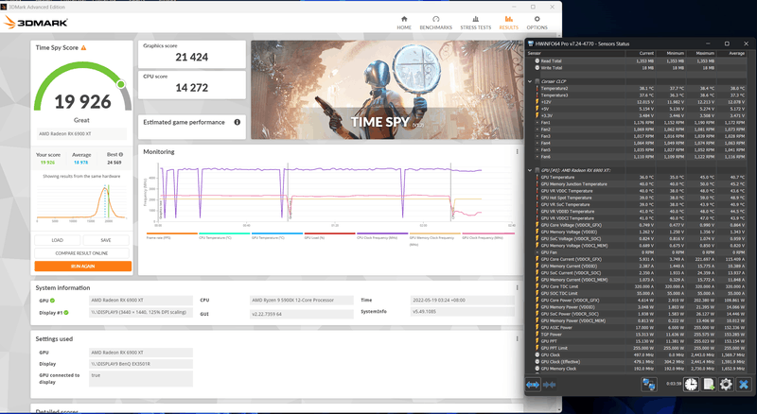Click the Maximum column header
This screenshot has height=414, width=757.
[x=700, y=53]
